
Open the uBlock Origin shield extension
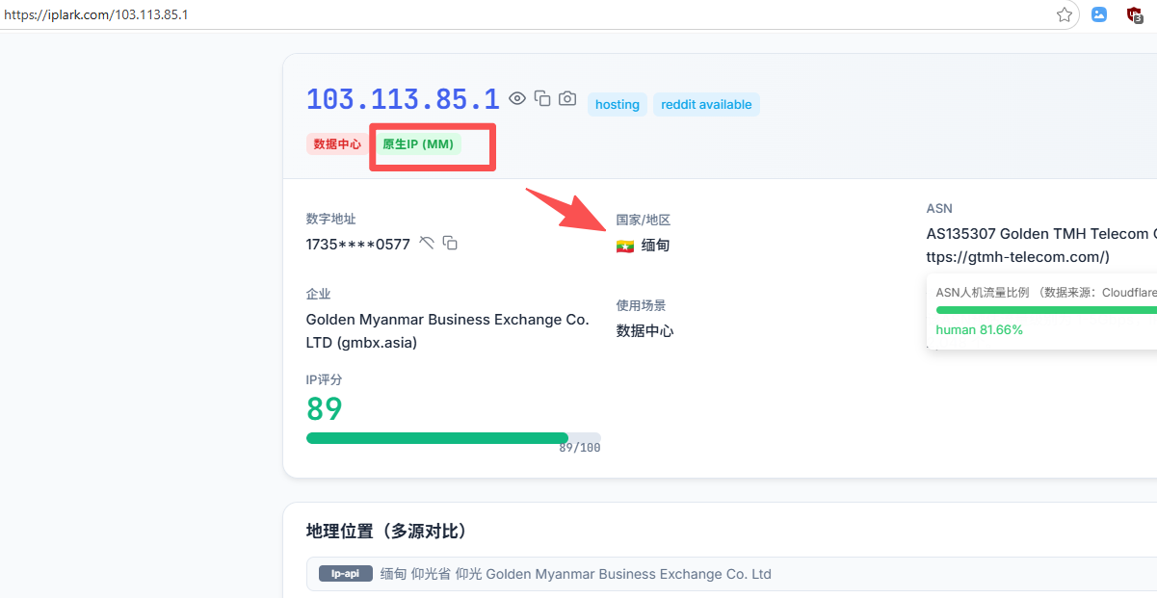(x=1135, y=14)
